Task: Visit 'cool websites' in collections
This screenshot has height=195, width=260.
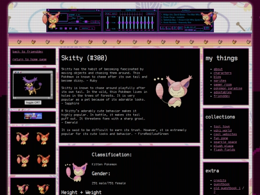Action: [x=225, y=134]
